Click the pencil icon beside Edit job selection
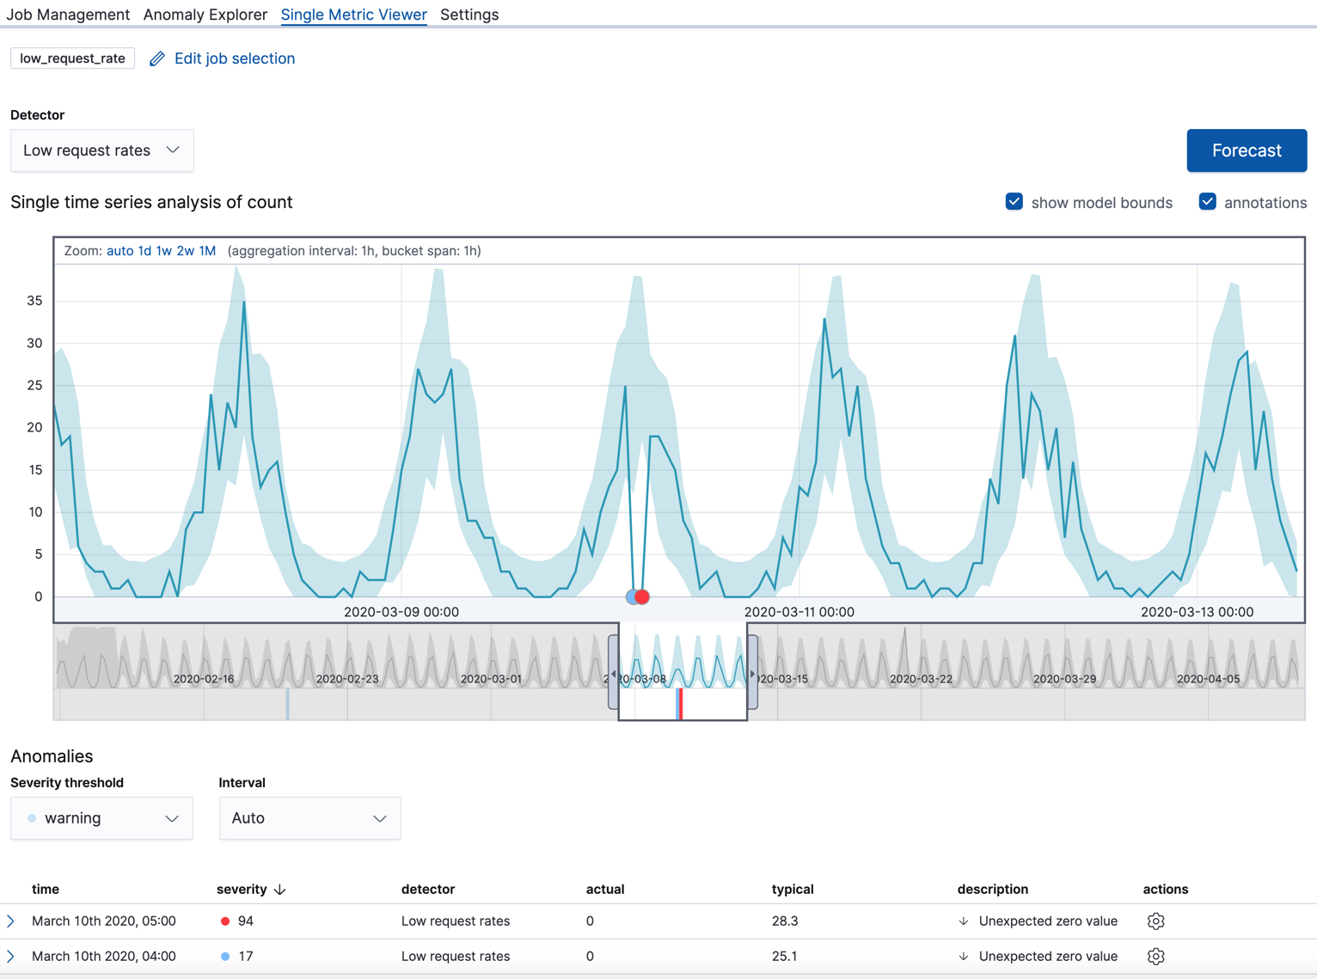Image resolution: width=1317 pixels, height=979 pixels. [x=156, y=59]
